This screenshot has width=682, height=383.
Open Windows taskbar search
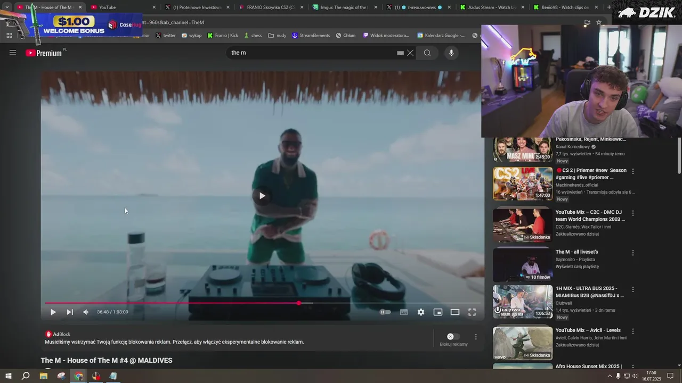(26, 376)
